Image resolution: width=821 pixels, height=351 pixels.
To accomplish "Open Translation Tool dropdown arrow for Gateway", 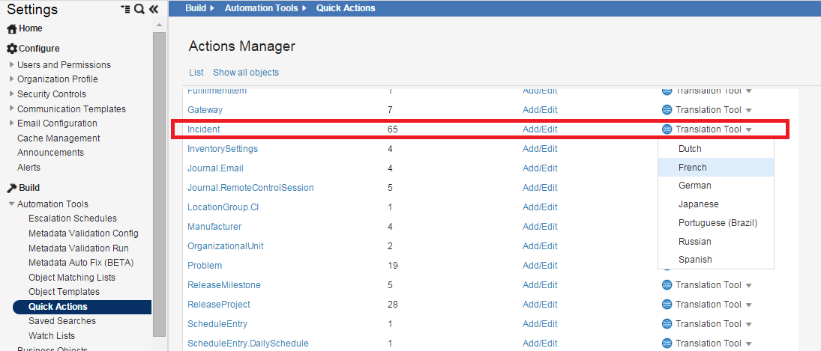I will pos(749,111).
